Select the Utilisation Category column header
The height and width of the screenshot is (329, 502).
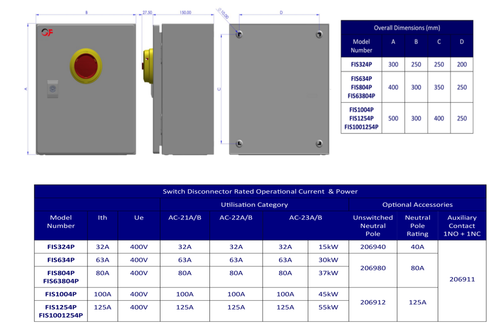(x=254, y=205)
